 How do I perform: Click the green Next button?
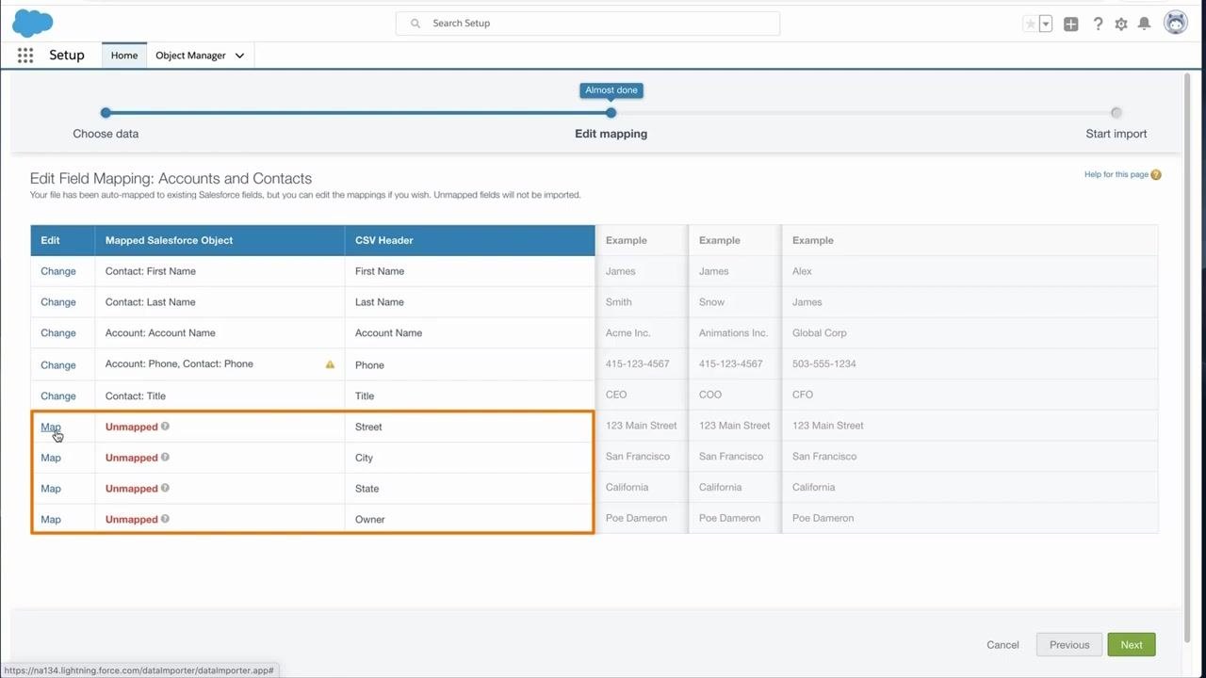pos(1132,645)
